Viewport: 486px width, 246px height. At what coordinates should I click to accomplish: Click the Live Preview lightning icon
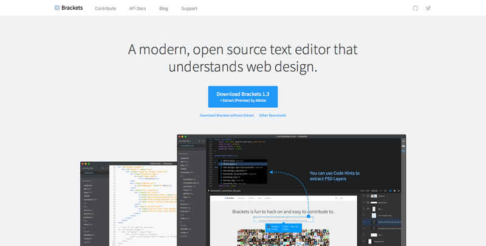coord(403,141)
